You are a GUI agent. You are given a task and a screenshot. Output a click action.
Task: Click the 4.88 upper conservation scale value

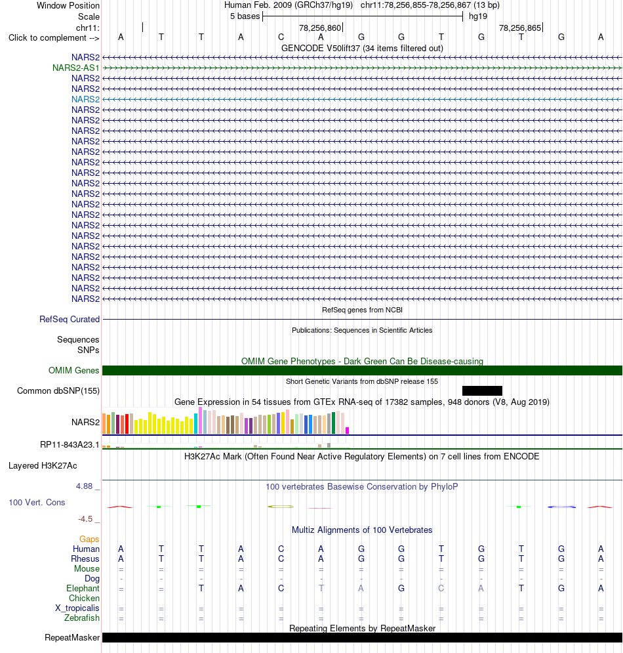84,486
